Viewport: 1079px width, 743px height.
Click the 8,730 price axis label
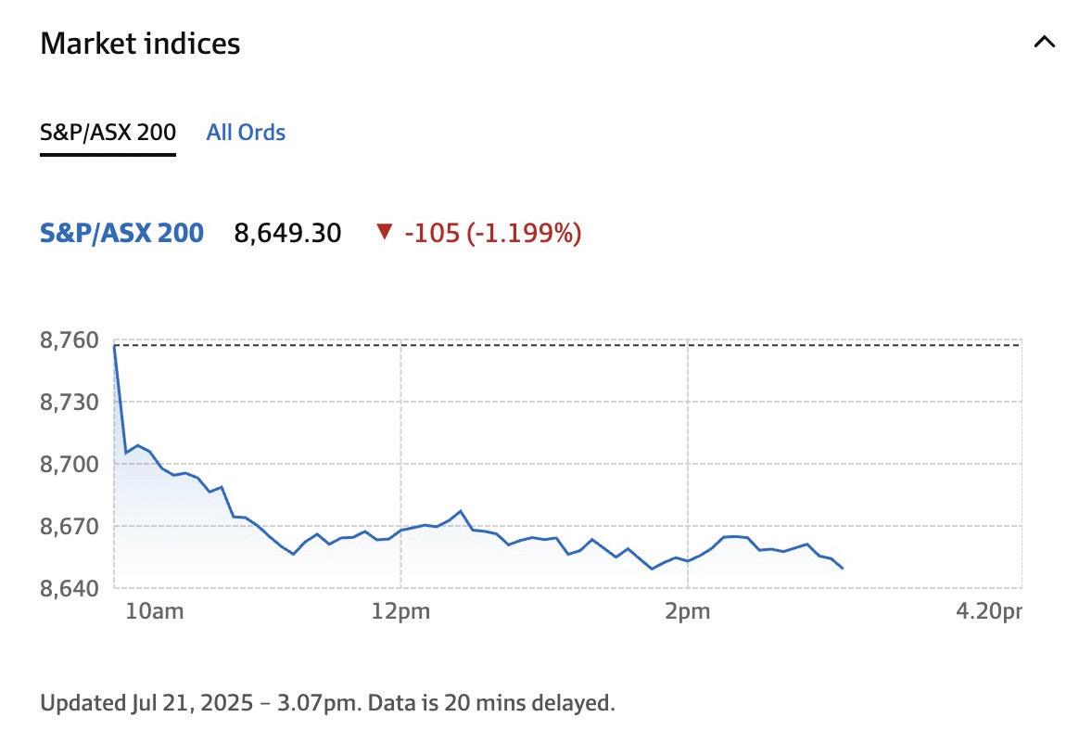coord(69,403)
